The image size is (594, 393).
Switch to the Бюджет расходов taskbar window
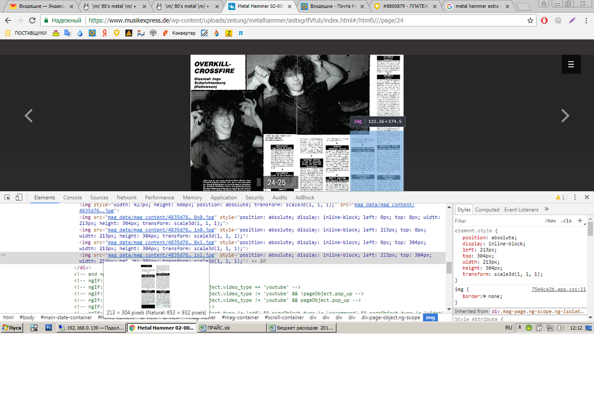point(301,328)
